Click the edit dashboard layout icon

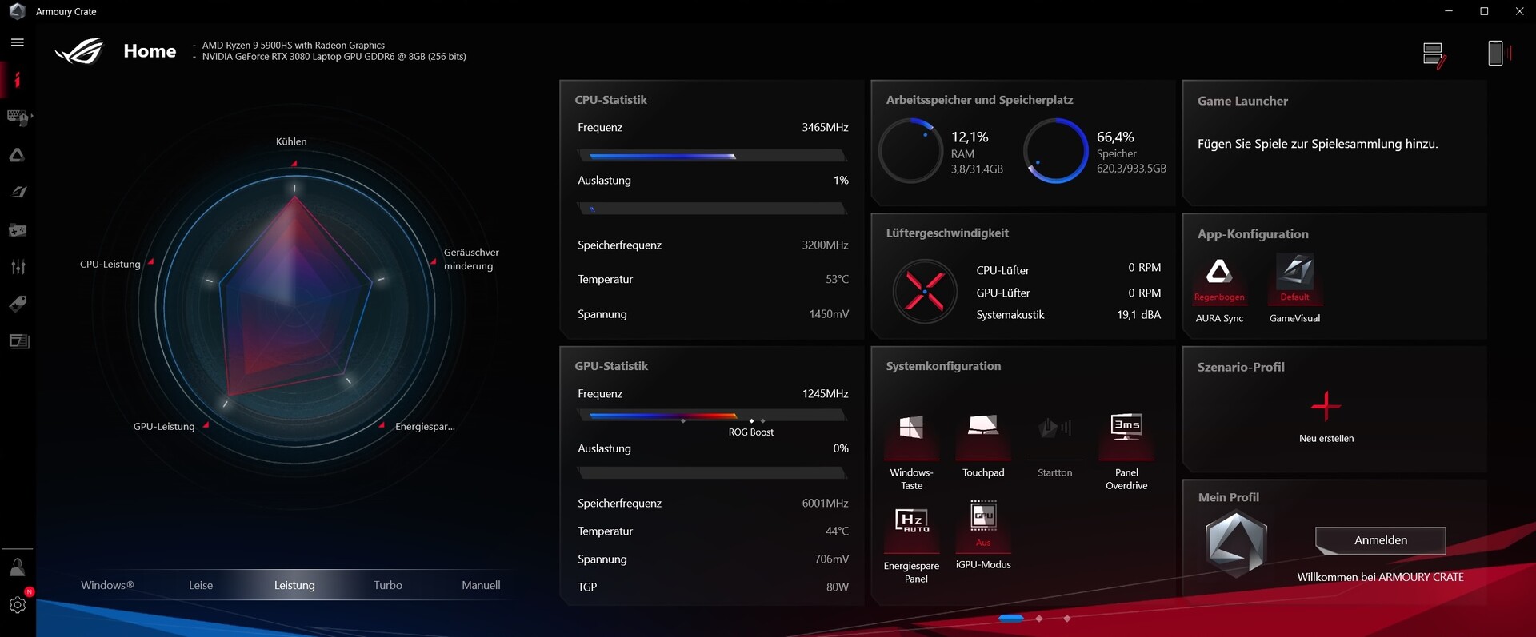pos(1434,55)
